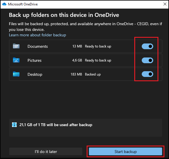Click the blue info icon near storage message
Screen dimensions: 169x159
coord(14,125)
